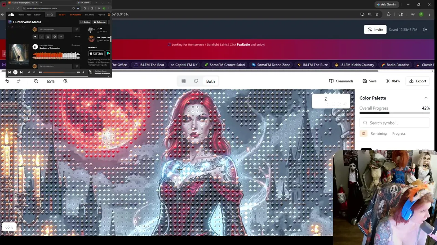Mute volume in SoundCloud player

pos(83,72)
